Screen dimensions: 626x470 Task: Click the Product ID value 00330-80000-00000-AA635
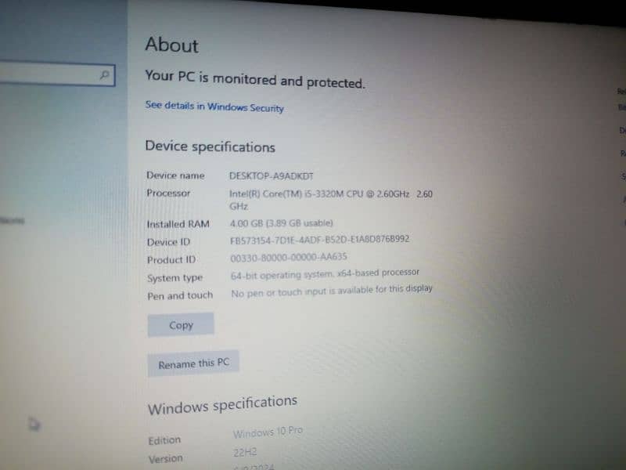coord(289,258)
